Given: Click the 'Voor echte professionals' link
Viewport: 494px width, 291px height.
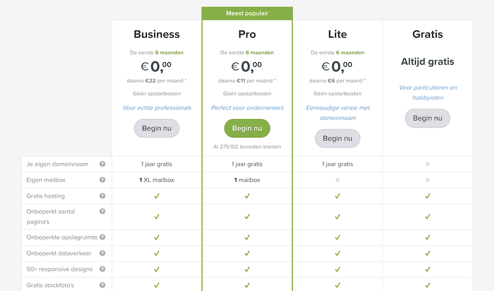Looking at the screenshot, I should tap(157, 108).
